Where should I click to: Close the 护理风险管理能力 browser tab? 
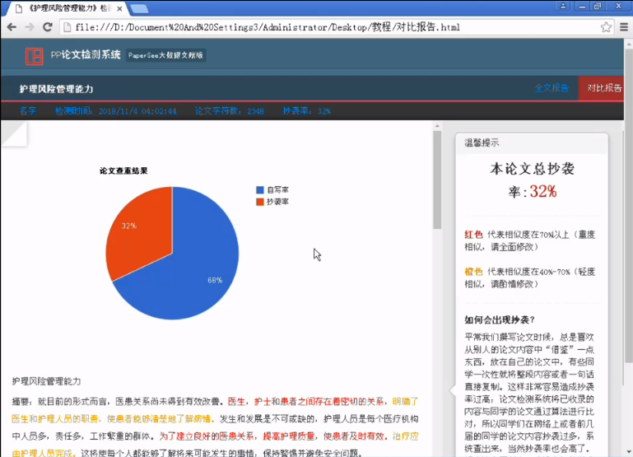119,8
